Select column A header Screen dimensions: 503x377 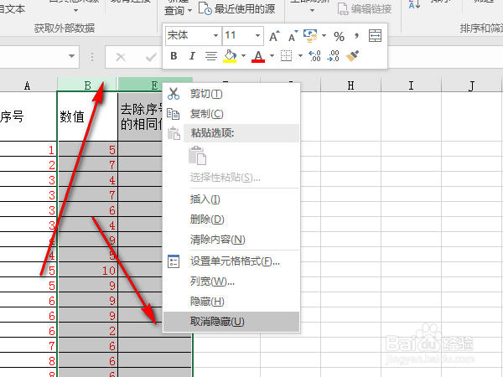coord(28,85)
